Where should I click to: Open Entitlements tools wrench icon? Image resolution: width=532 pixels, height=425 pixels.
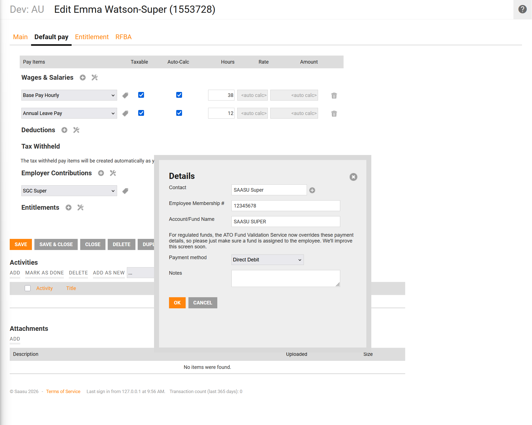pyautogui.click(x=80, y=207)
